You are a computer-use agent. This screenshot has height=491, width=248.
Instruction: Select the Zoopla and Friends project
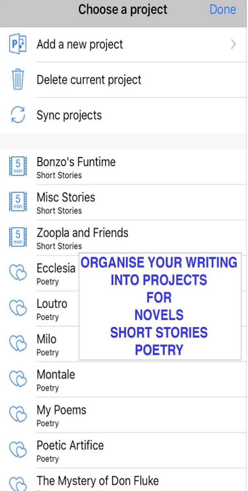[82, 238]
